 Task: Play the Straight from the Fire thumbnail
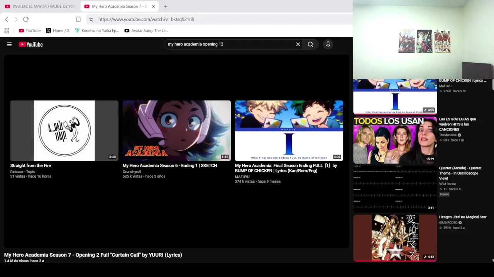click(64, 131)
